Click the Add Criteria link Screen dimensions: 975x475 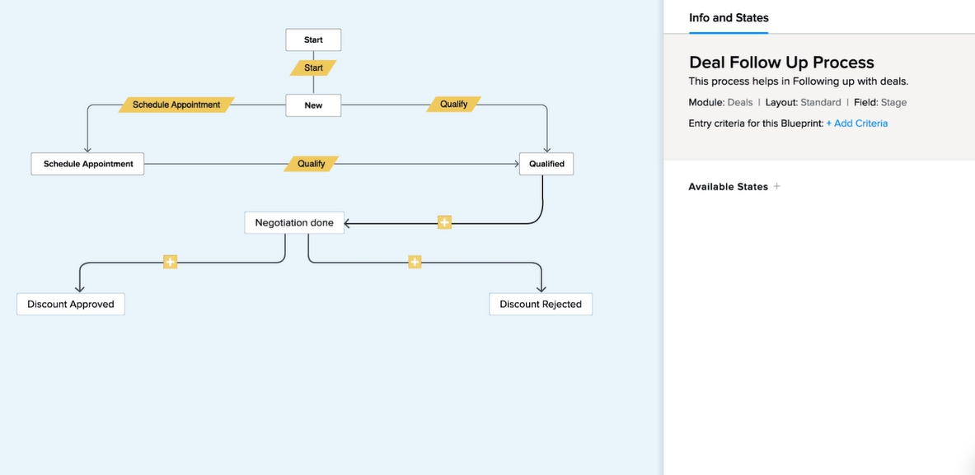[857, 123]
